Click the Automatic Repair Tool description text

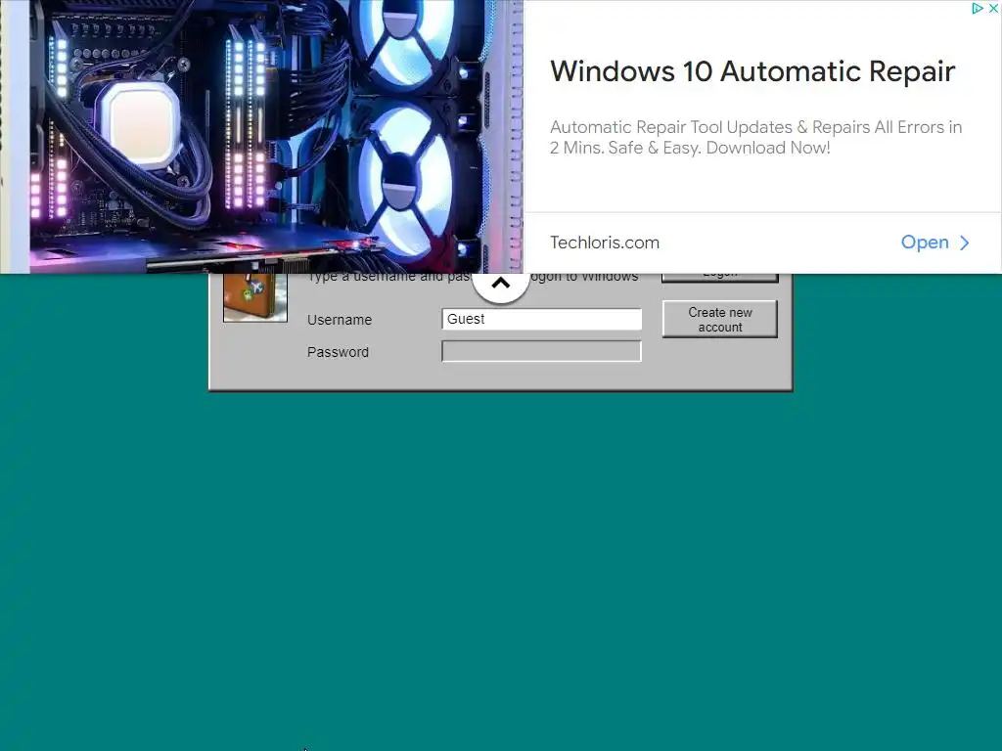pos(756,137)
